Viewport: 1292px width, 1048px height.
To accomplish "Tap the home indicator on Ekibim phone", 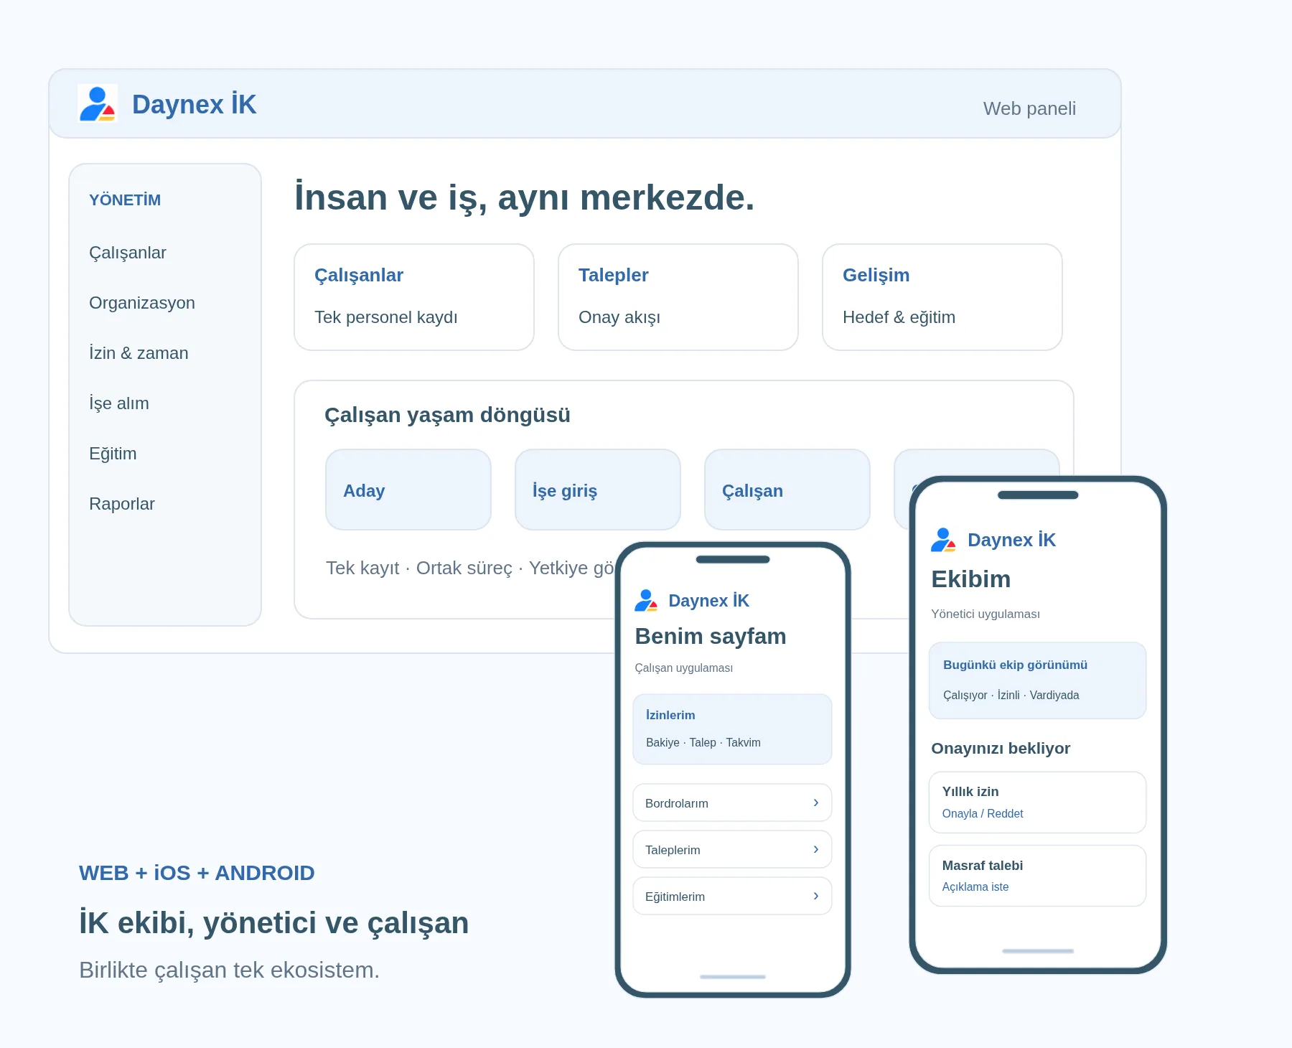I will pyautogui.click(x=1038, y=951).
